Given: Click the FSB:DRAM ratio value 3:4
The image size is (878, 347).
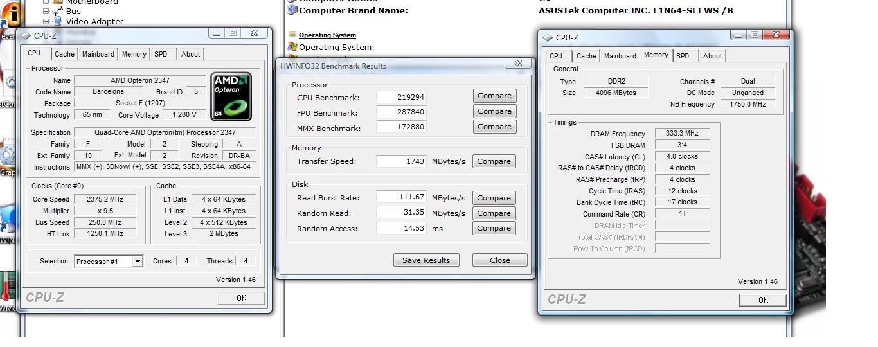Looking at the screenshot, I should click(682, 145).
